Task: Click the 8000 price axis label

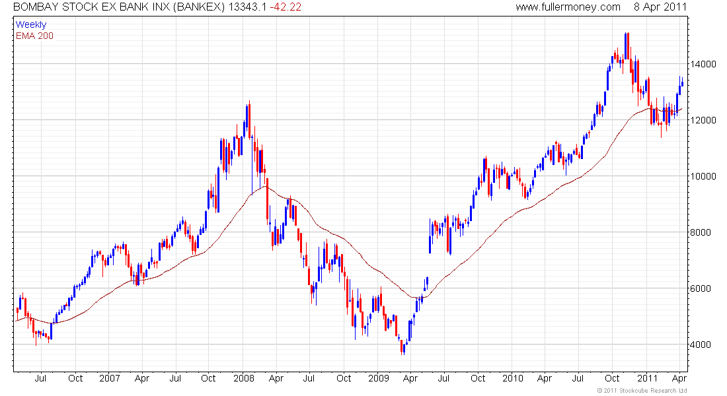Action: click(x=700, y=232)
